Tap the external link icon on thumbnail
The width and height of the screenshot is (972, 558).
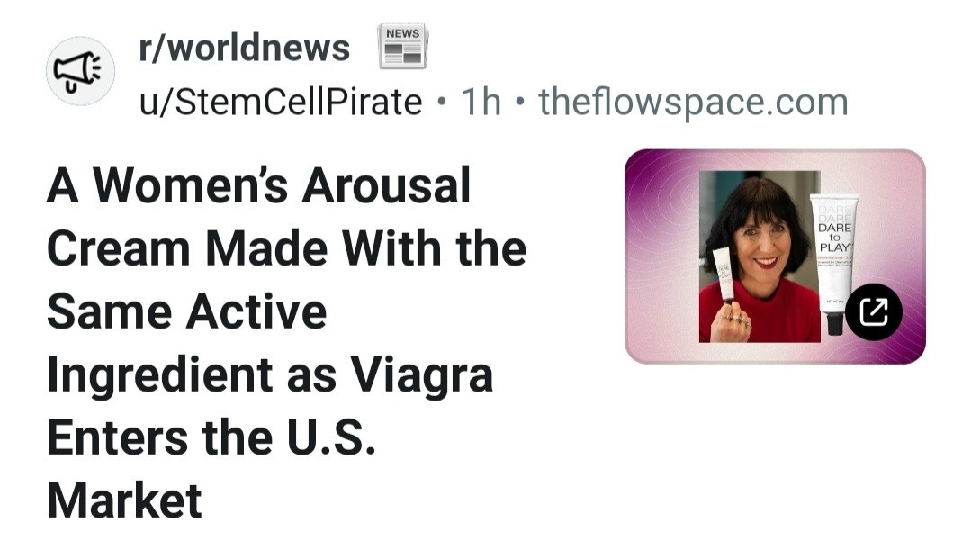click(873, 311)
